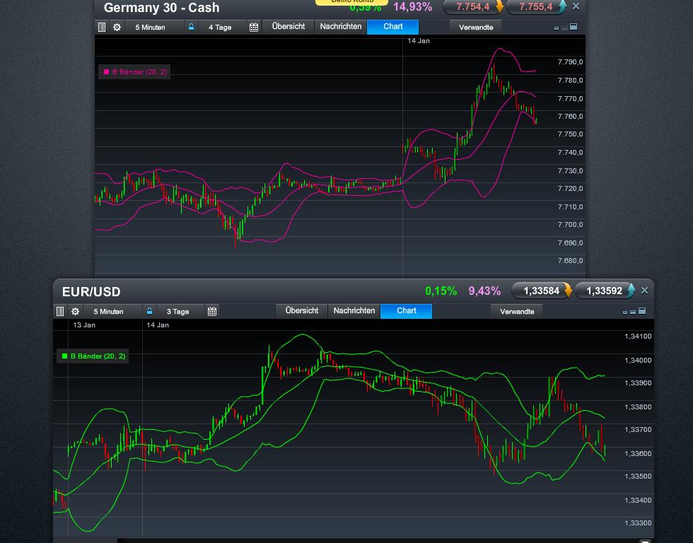693x543 pixels.
Task: Click list icon in EUR/USD toolbar
Action: pos(60,312)
